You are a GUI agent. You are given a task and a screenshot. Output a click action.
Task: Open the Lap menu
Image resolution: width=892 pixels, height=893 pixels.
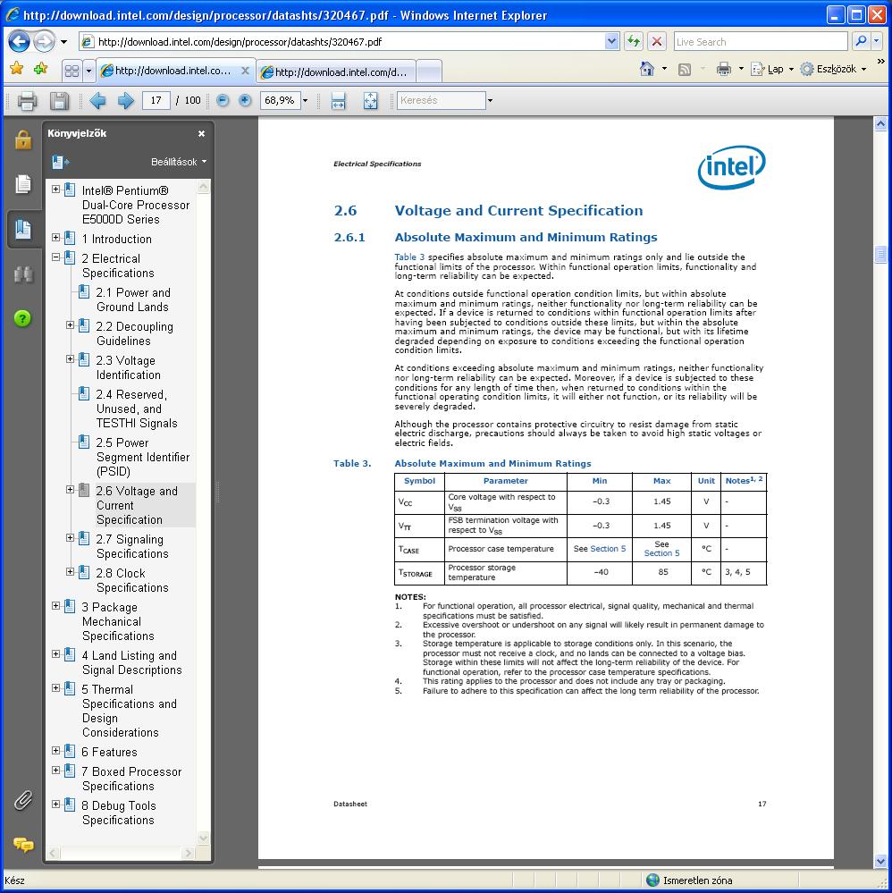click(x=772, y=69)
